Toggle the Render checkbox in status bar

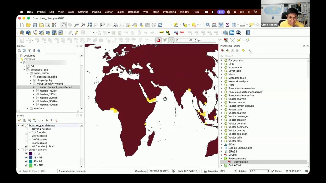[273, 171]
